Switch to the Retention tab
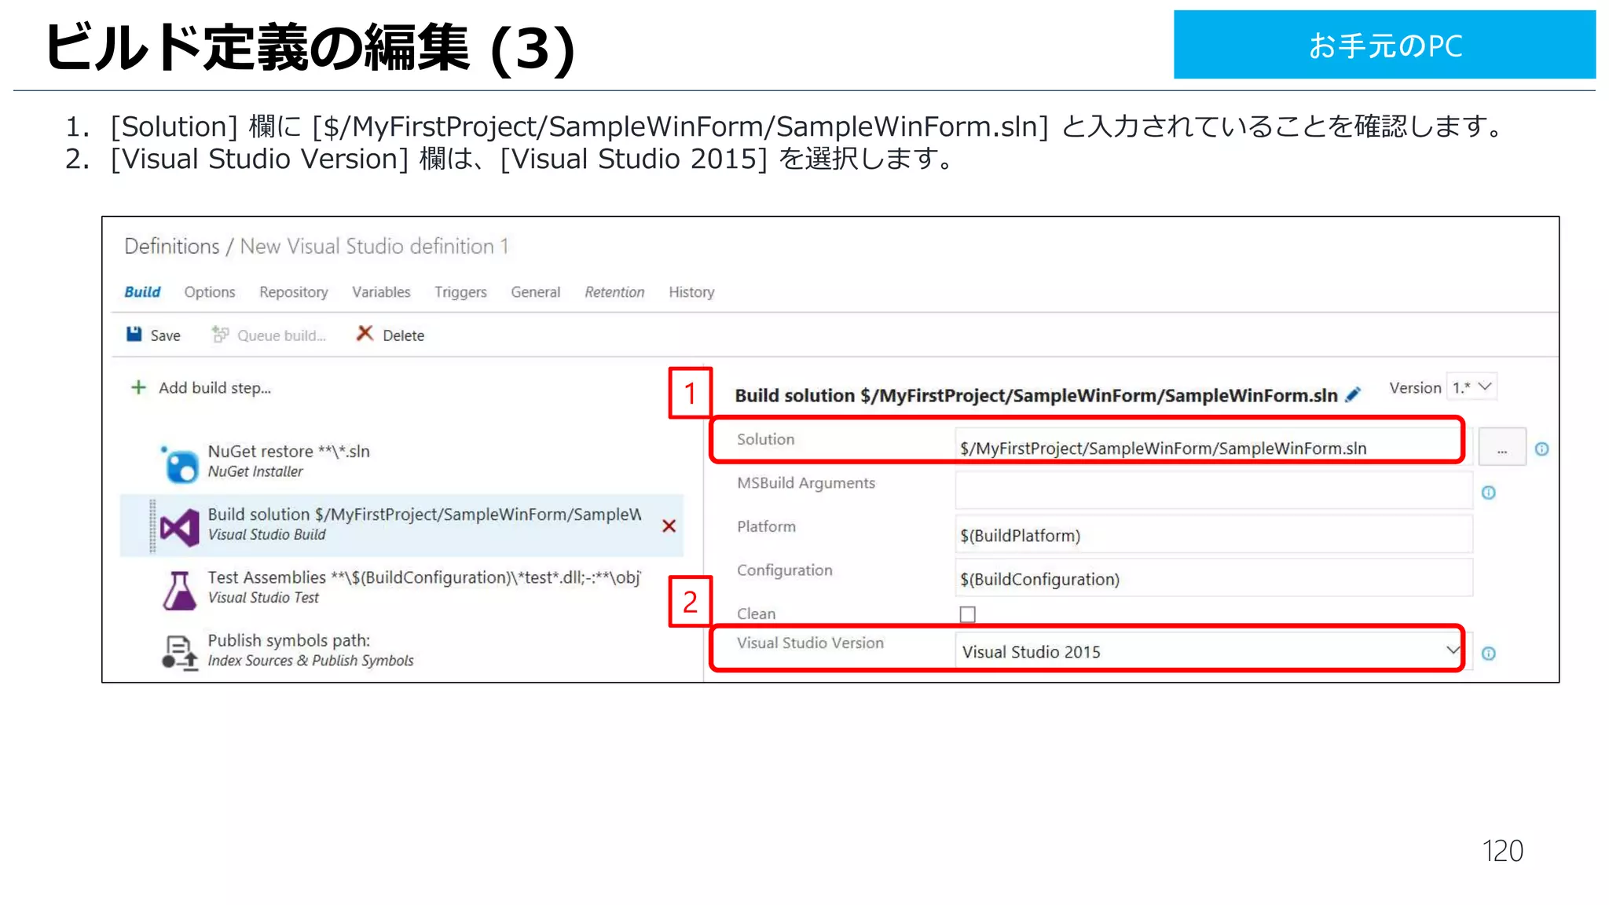This screenshot has width=1609, height=905. click(x=614, y=292)
